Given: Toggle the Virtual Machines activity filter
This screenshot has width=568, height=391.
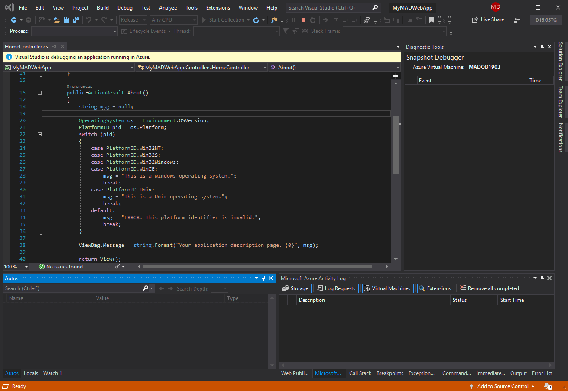Looking at the screenshot, I should (x=387, y=288).
